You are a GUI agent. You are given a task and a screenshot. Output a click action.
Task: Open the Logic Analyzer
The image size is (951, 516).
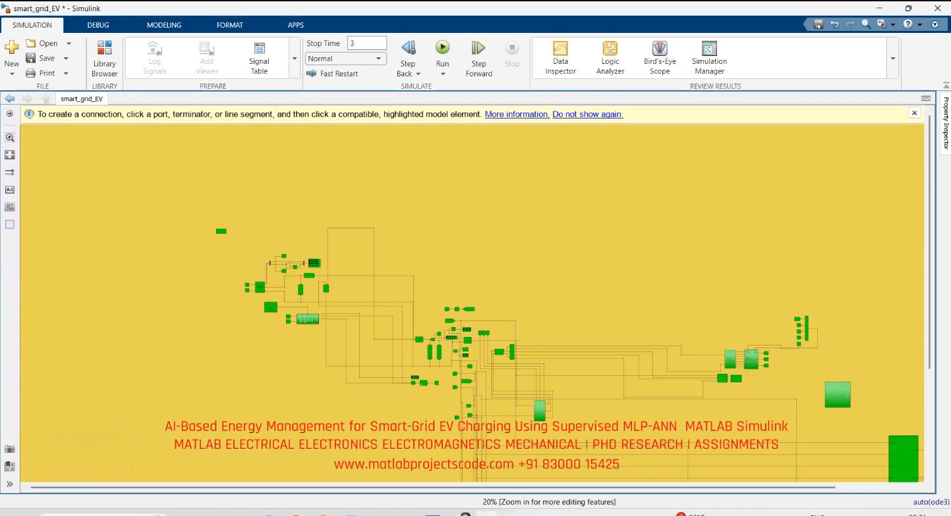[x=610, y=58]
